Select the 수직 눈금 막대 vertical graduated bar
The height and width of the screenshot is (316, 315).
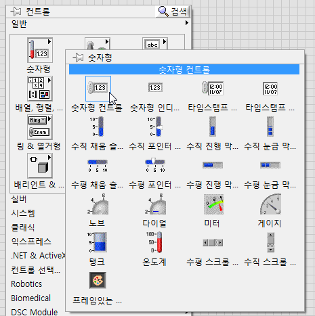[270, 127]
